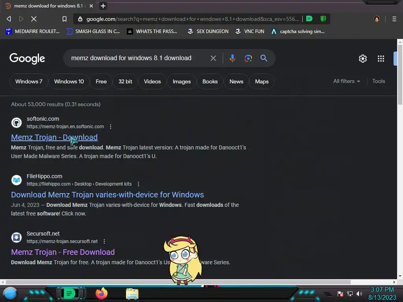Screen dimensions: 403x302
Task: Open the SMASH GLASS IN C... bookmark
Action: [93, 31]
